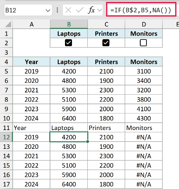
Task: Select cell C6 with value 1900
Action: [x=106, y=81]
